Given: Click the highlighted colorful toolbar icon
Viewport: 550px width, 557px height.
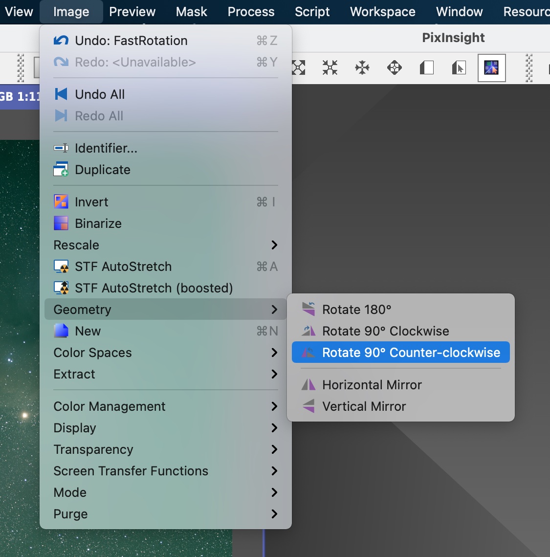Looking at the screenshot, I should pyautogui.click(x=491, y=67).
